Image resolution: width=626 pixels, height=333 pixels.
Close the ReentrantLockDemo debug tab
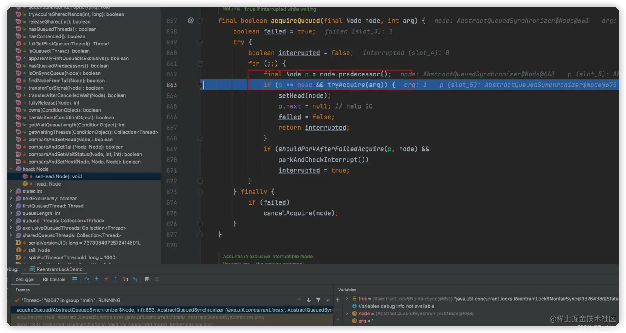point(25,269)
